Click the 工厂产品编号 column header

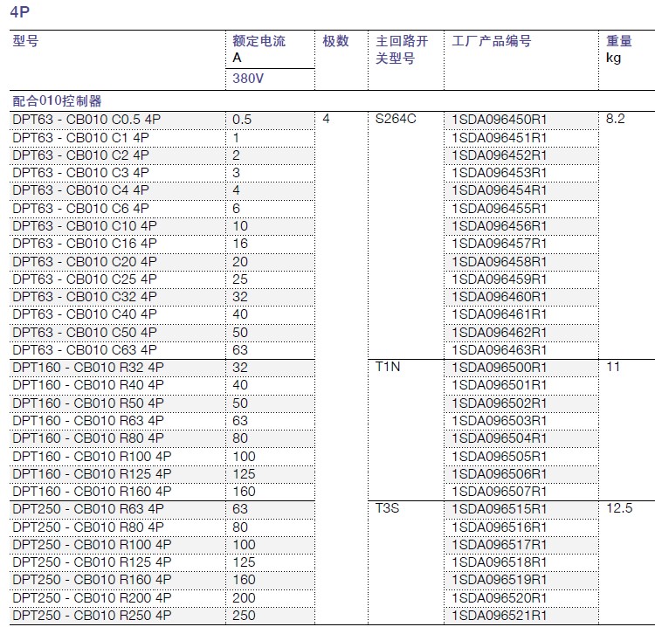click(x=491, y=41)
